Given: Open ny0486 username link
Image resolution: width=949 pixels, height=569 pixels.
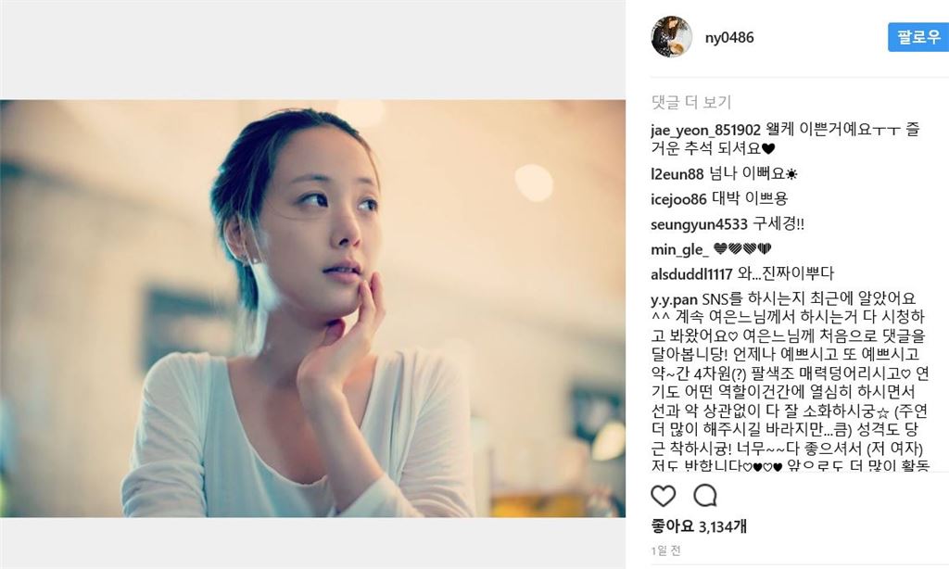Looking at the screenshot, I should 729,37.
